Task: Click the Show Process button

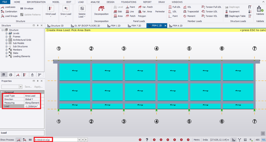Action: [8, 140]
